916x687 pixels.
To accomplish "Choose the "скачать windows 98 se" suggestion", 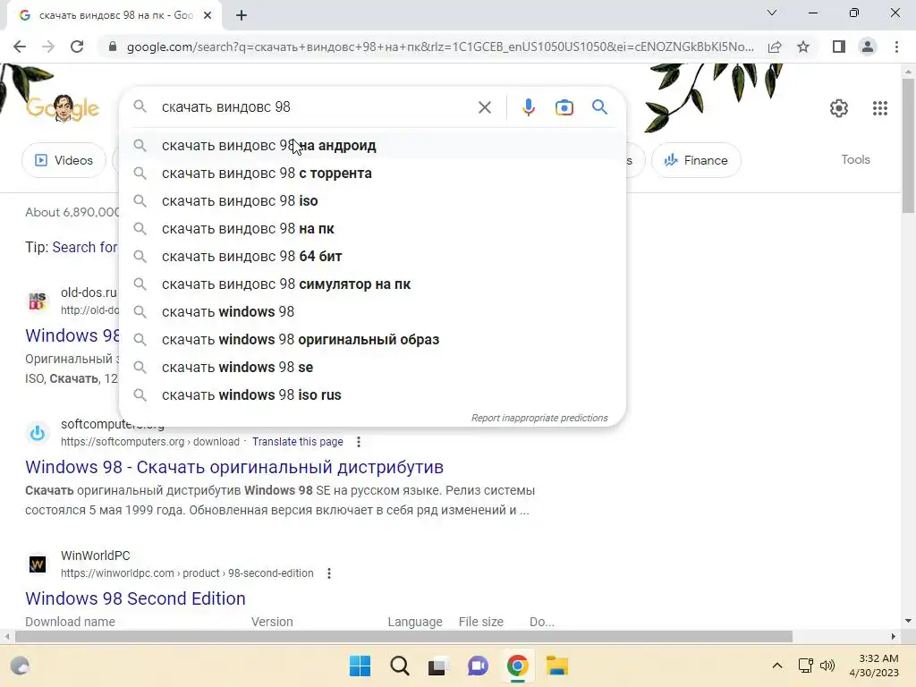I will [372, 368].
